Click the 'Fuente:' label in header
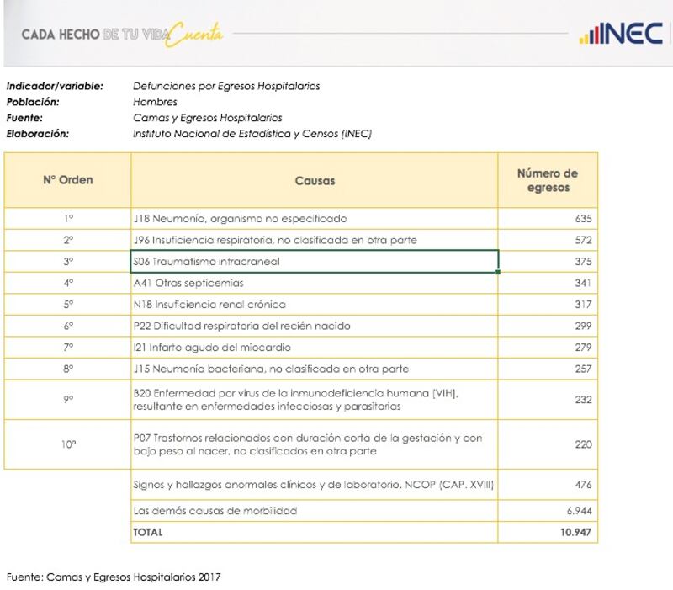 coord(24,118)
